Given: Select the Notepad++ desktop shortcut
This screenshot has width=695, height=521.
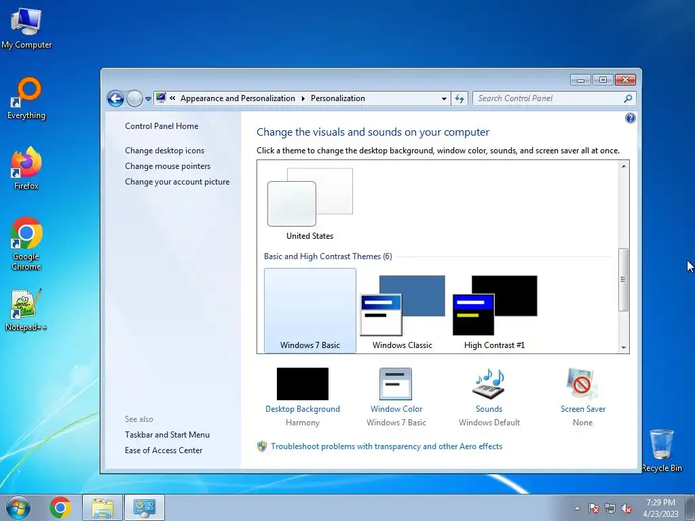Looking at the screenshot, I should click(26, 309).
